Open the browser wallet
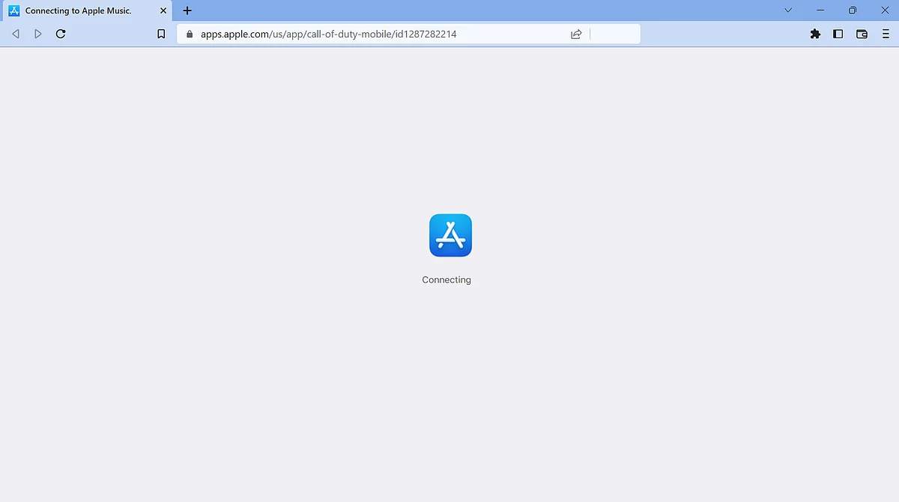This screenshot has width=899, height=502. (862, 34)
